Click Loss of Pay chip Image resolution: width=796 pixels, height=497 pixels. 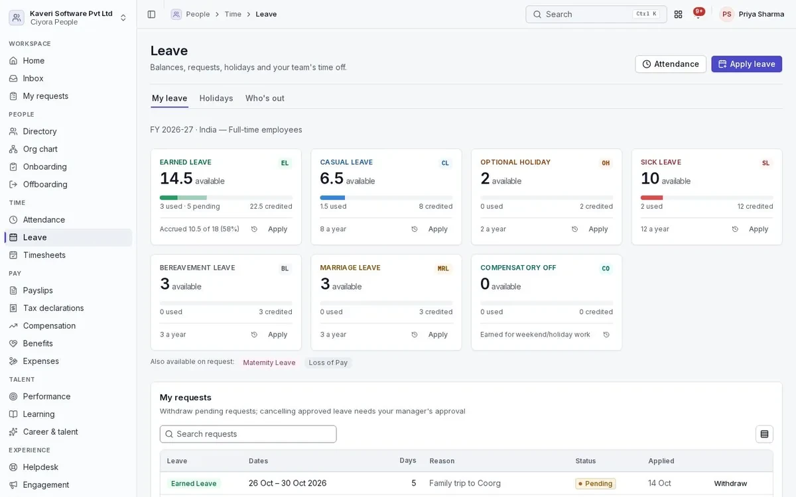[328, 363]
